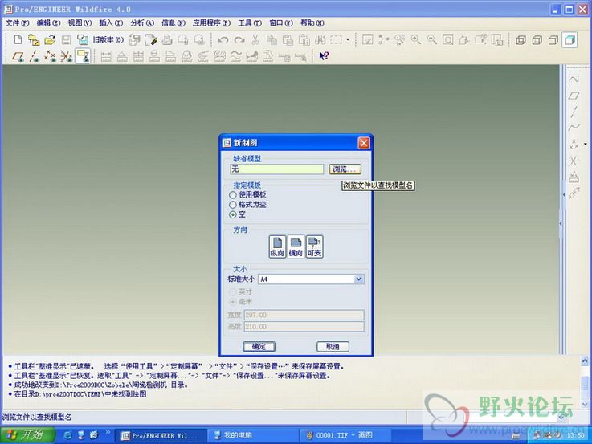Image resolution: width=592 pixels, height=444 pixels.
Task: Click the 旧版本 toolbar button
Action: (108, 39)
